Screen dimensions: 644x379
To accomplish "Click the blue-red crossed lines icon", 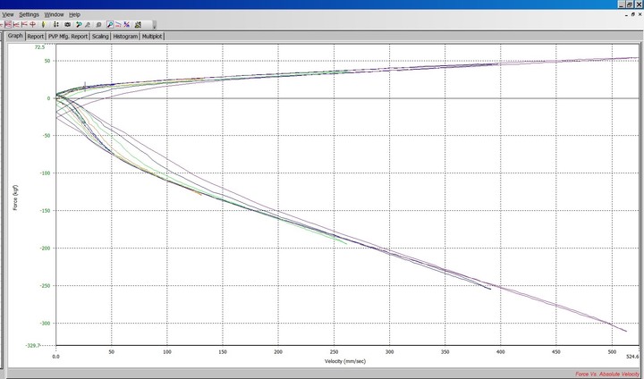I will (126, 25).
